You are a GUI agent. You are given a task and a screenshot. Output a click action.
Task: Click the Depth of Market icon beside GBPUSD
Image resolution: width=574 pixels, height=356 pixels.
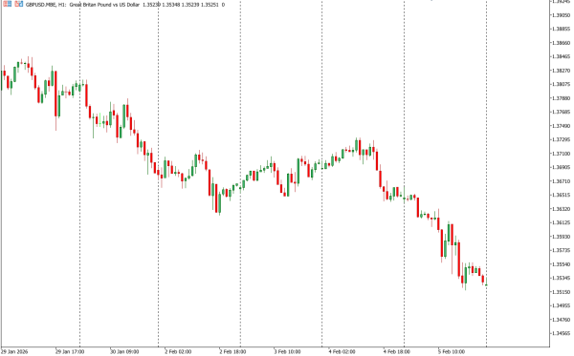(x=7, y=5)
